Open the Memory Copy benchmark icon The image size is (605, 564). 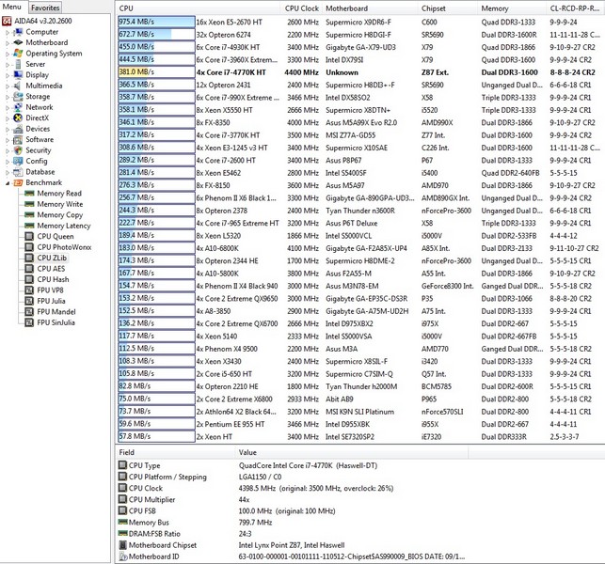coord(29,215)
